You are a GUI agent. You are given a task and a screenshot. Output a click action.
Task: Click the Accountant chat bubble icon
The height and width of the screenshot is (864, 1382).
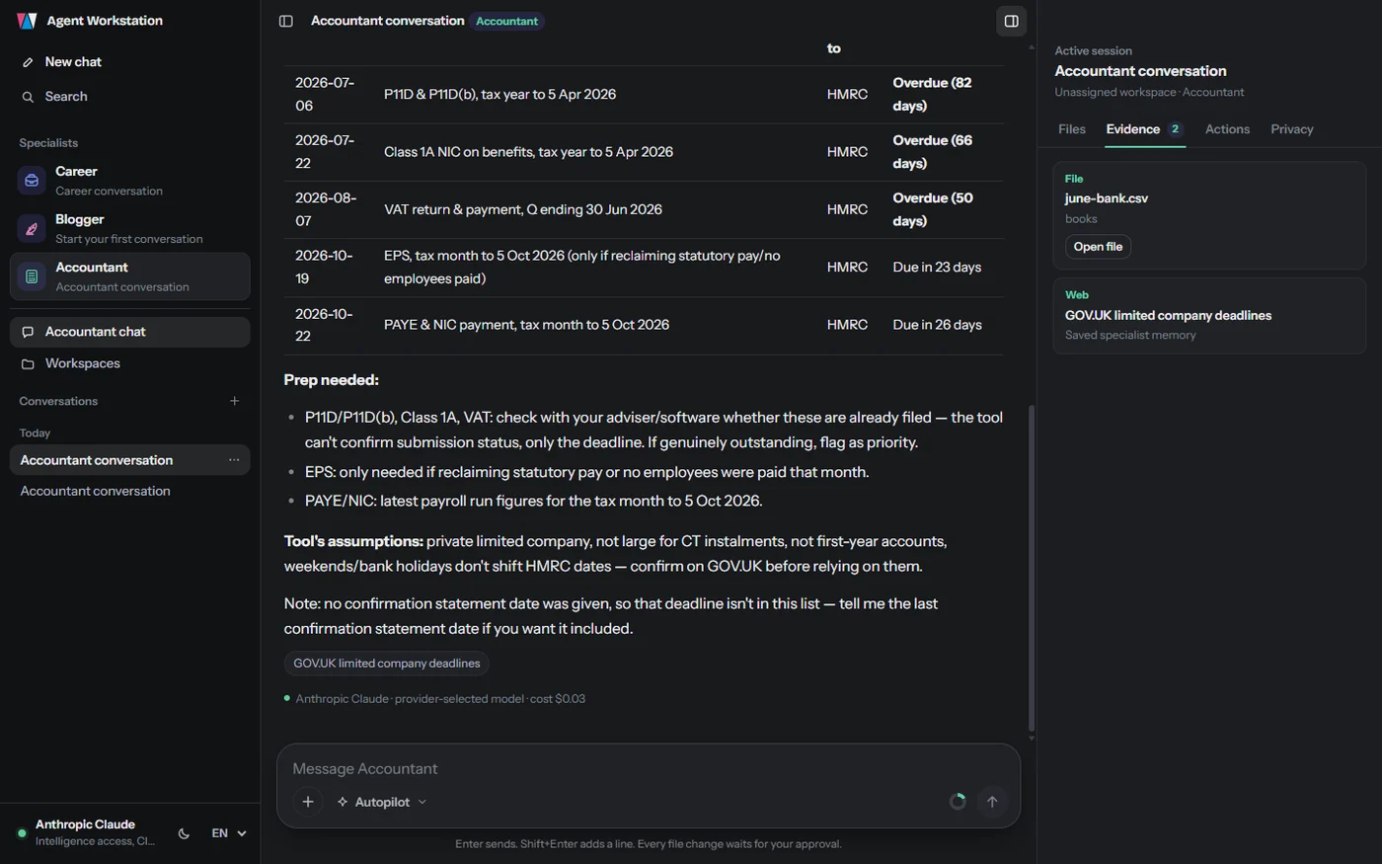tap(28, 332)
